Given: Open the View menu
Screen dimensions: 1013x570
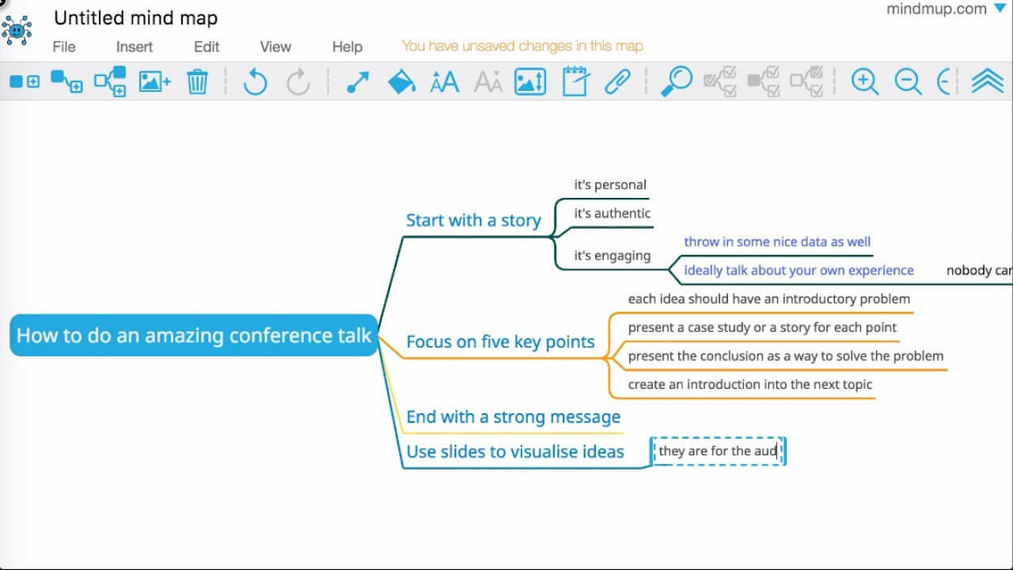Looking at the screenshot, I should point(274,47).
